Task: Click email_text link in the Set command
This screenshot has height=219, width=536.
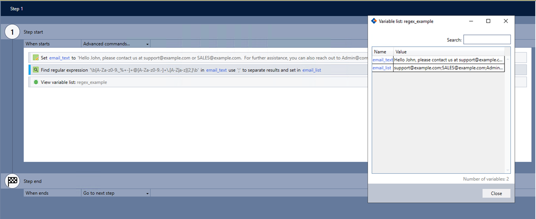Action: click(x=59, y=58)
